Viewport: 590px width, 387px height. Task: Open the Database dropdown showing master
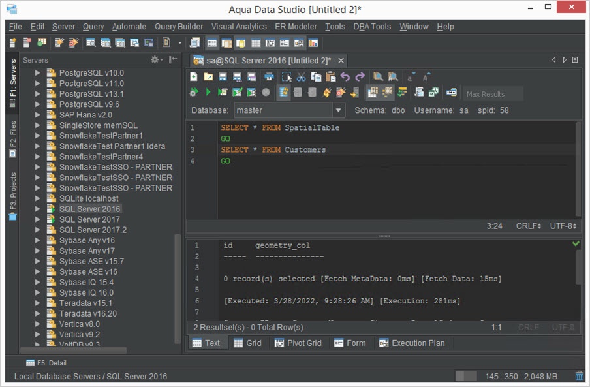click(x=338, y=110)
